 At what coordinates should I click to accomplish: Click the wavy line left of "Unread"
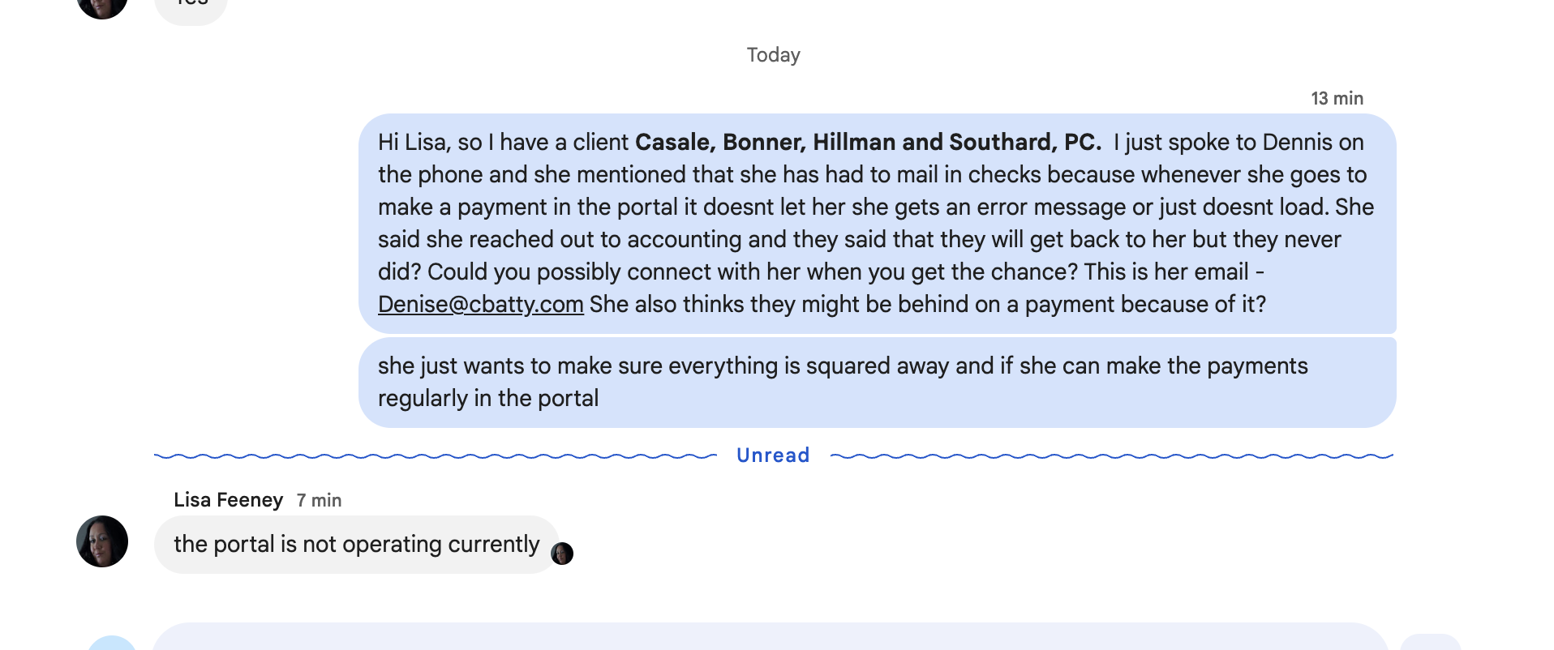(435, 456)
